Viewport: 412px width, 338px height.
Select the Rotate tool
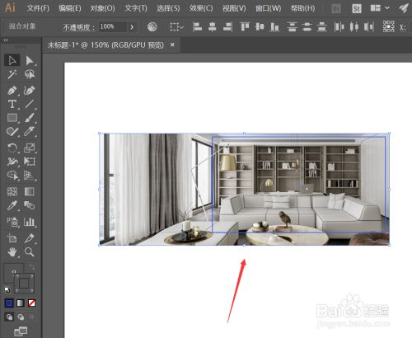[12, 148]
